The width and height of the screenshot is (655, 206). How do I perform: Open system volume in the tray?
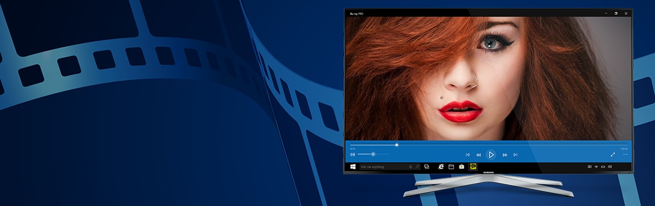coord(610,167)
